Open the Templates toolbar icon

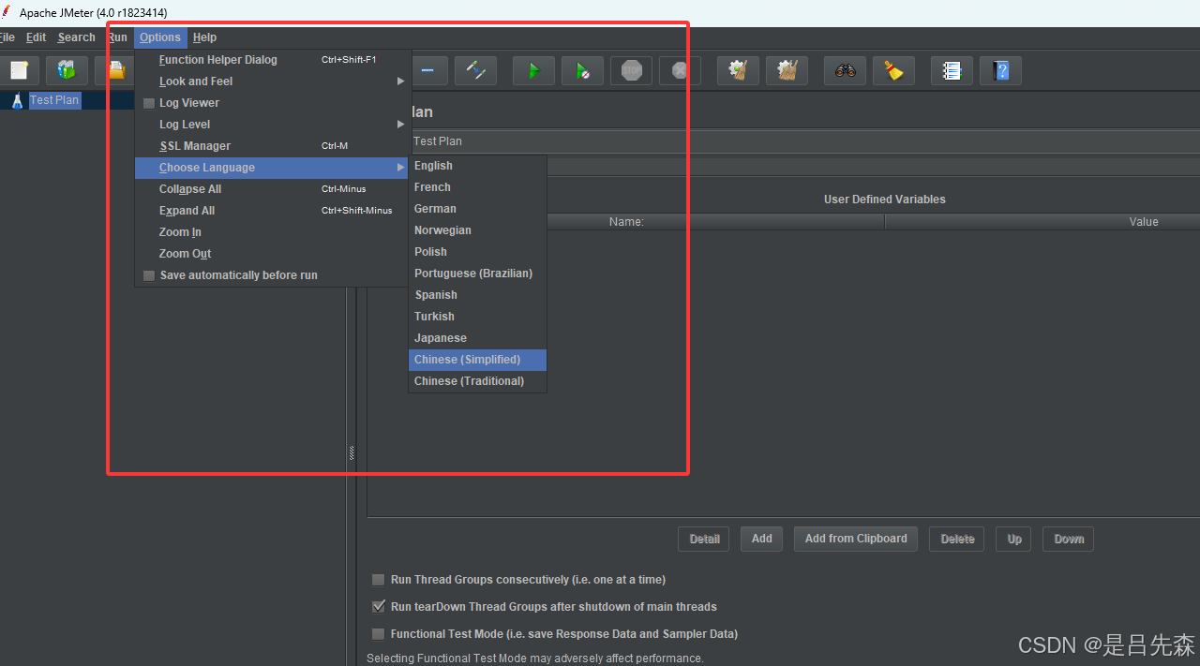pyautogui.click(x=67, y=70)
